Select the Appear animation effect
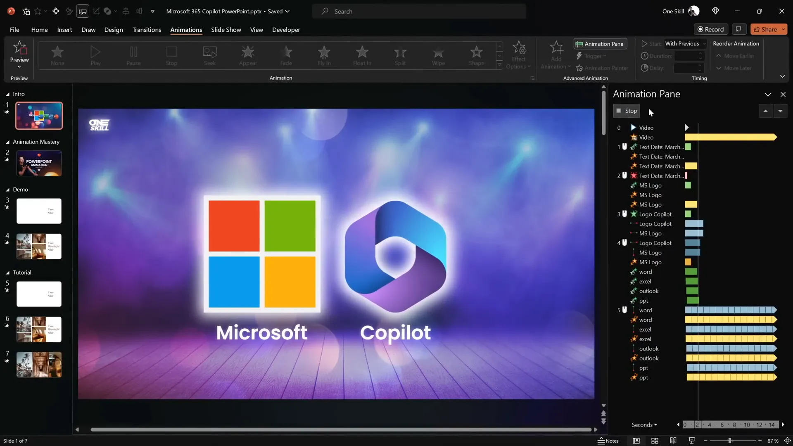 click(247, 56)
